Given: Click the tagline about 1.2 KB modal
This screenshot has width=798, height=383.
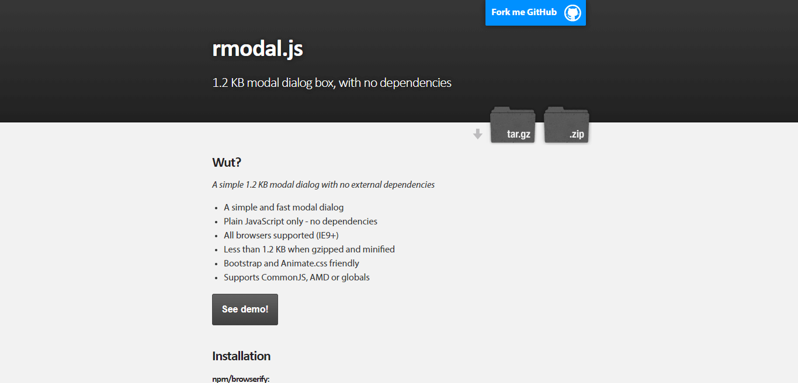Looking at the screenshot, I should 331,83.
